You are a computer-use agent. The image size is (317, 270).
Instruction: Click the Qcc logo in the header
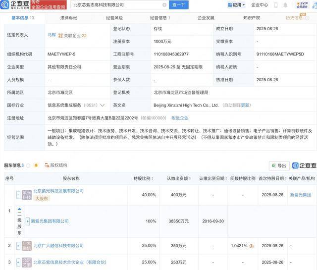(15, 4)
